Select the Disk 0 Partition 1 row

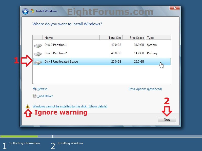point(102,45)
